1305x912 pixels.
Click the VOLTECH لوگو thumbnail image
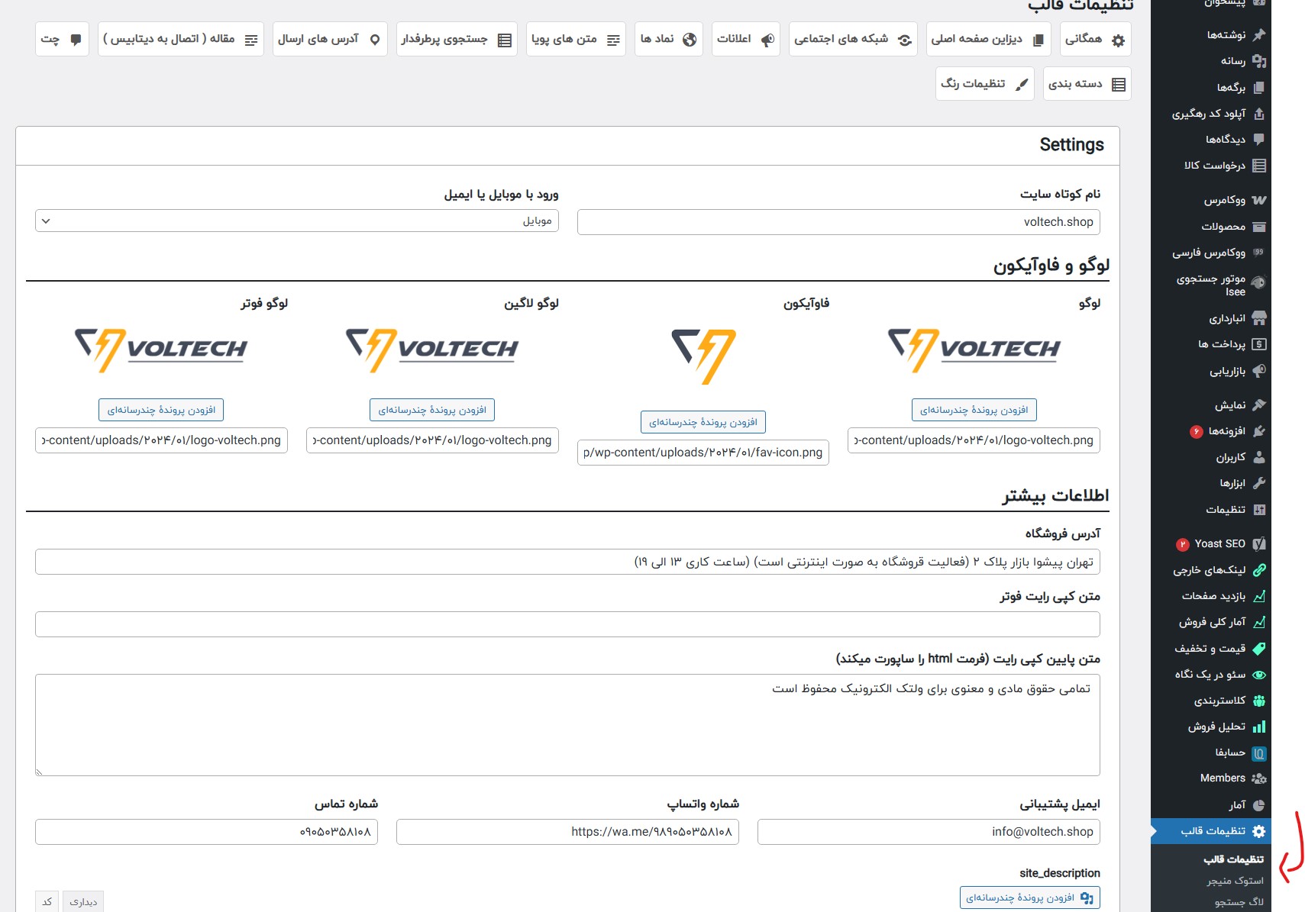(974, 350)
